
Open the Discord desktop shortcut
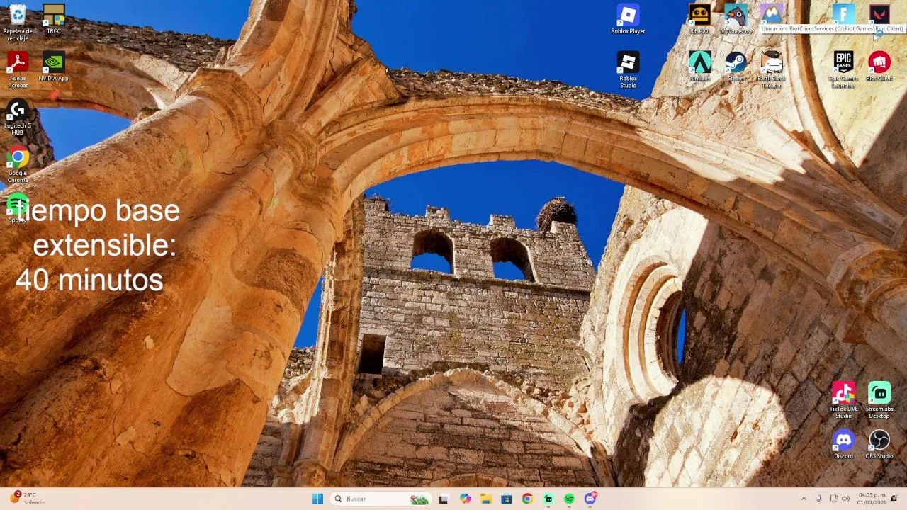point(843,445)
